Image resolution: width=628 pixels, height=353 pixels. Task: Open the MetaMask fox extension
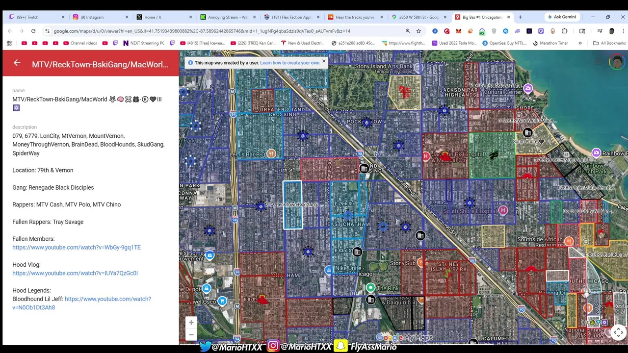point(458,31)
